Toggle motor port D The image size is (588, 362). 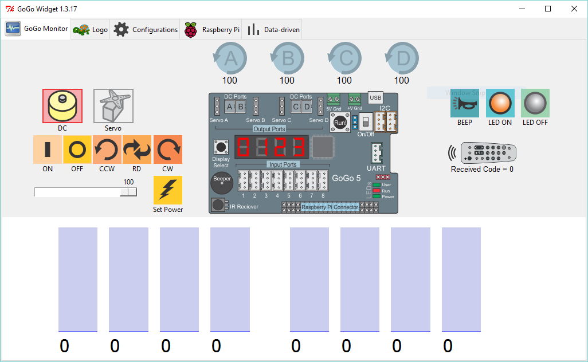[x=402, y=58]
